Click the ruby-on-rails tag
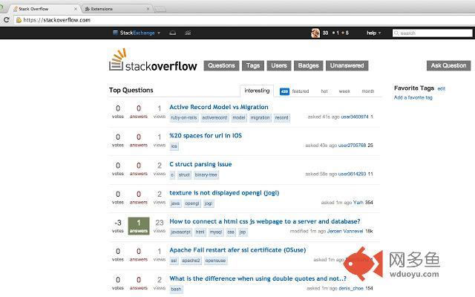The image size is (475, 297). 184,117
